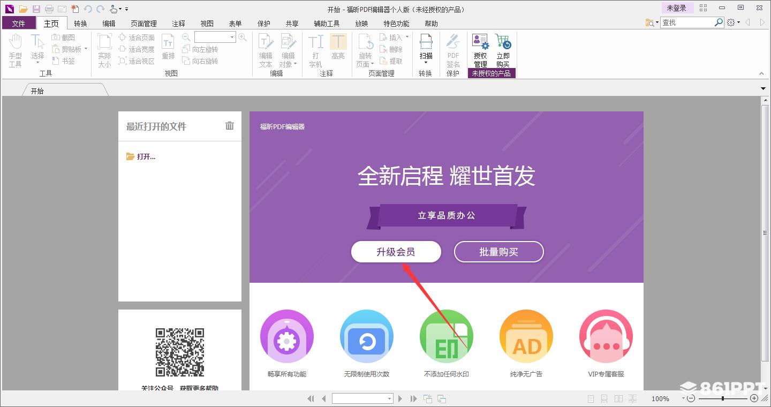
Task: Open the 旋转页面 rotate pages dropdown
Action: (374, 64)
